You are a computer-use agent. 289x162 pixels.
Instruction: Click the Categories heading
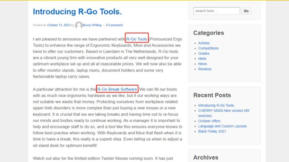pyautogui.click(x=208, y=33)
